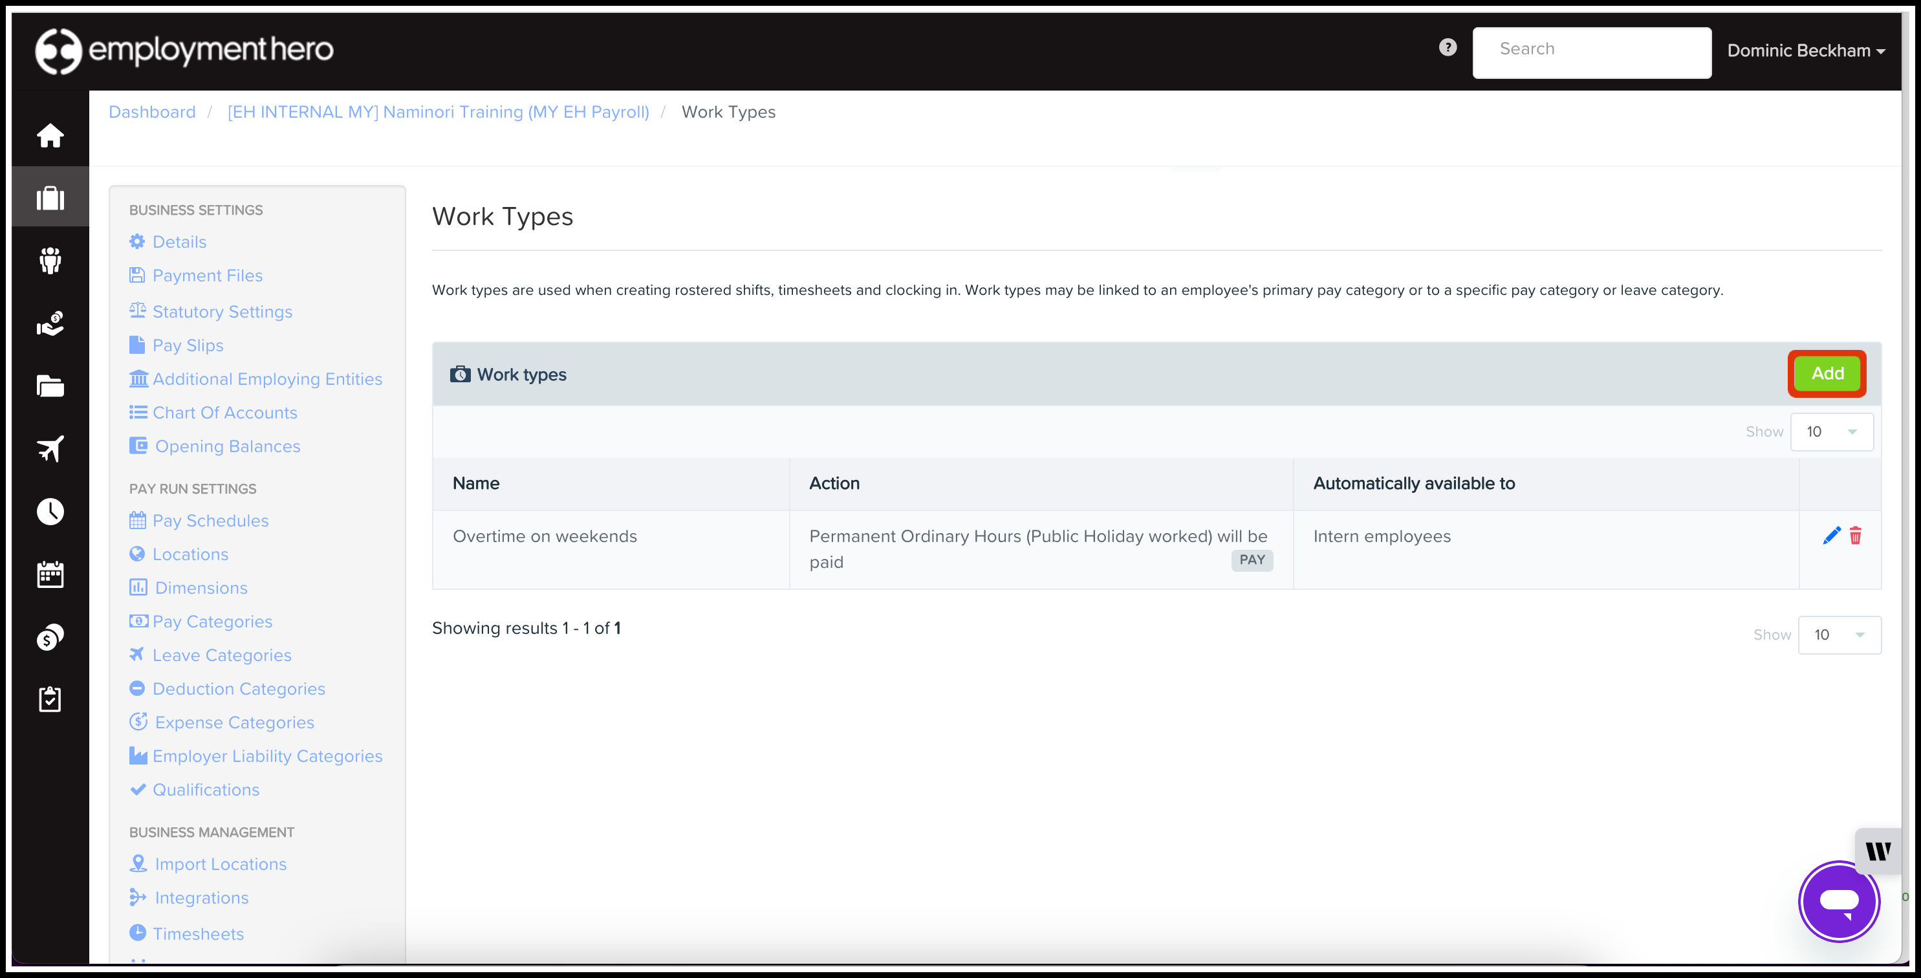Open the briefcase business icon in sidebar
This screenshot has height=978, width=1921.
(50, 198)
